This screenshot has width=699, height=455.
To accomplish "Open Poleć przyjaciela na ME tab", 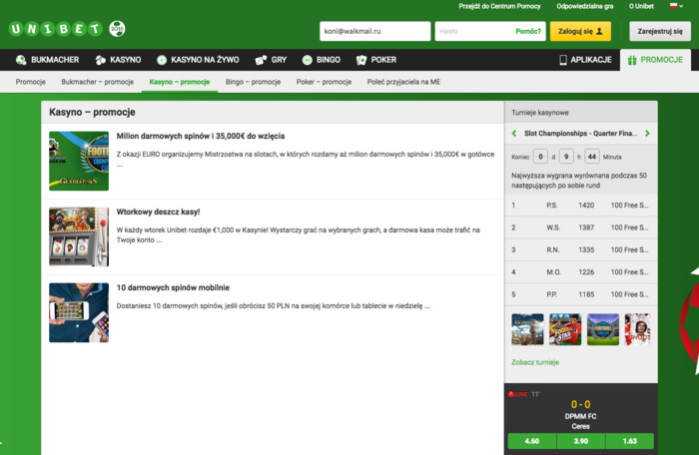I will click(403, 82).
